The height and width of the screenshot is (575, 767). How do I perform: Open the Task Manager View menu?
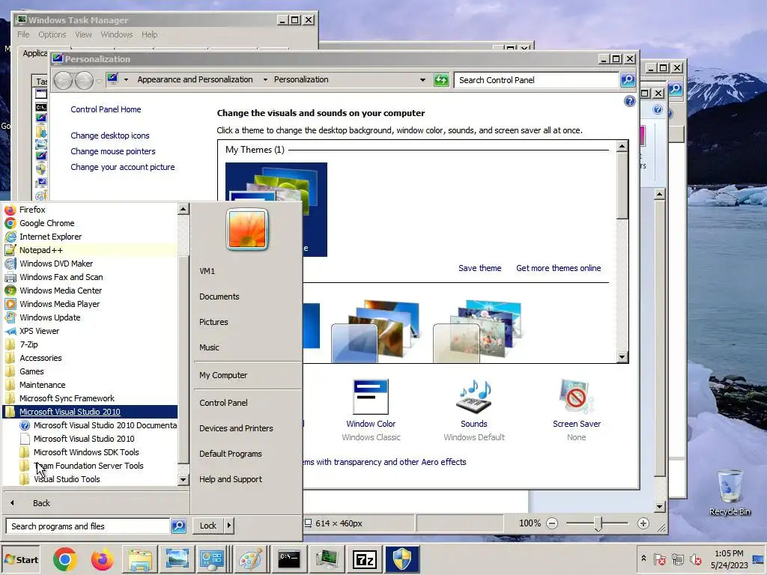click(83, 34)
